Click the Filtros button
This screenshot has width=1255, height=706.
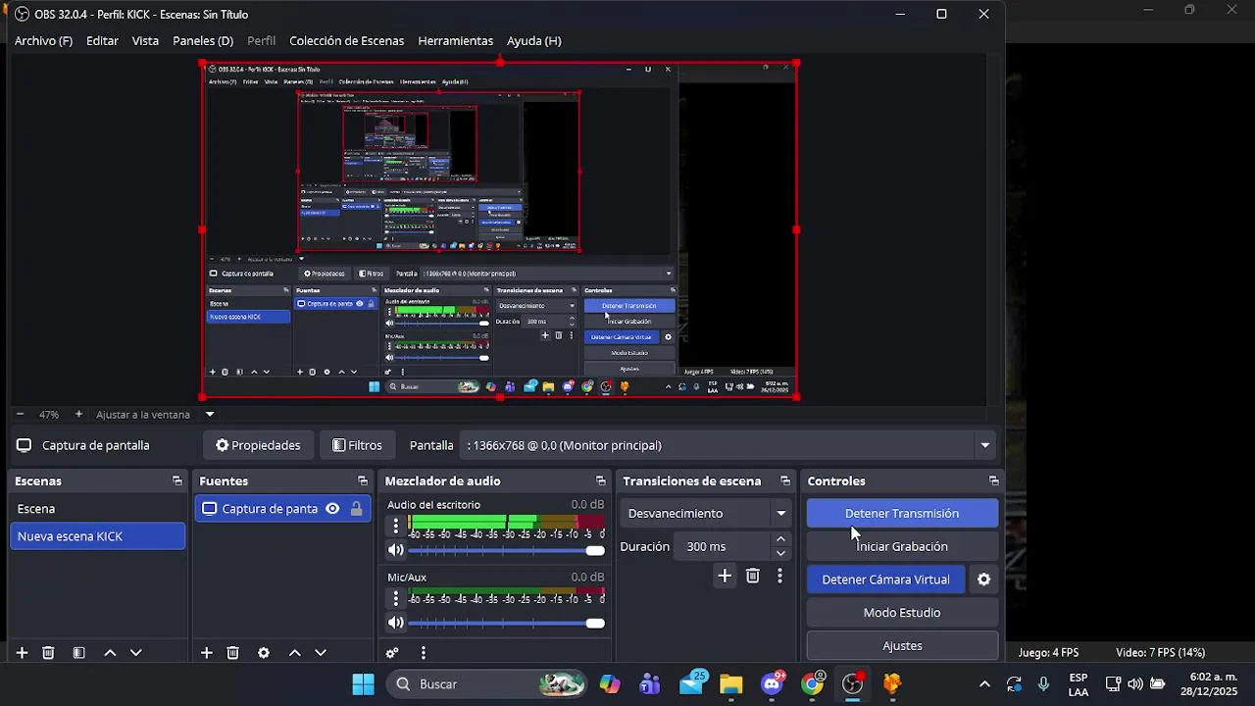[357, 445]
